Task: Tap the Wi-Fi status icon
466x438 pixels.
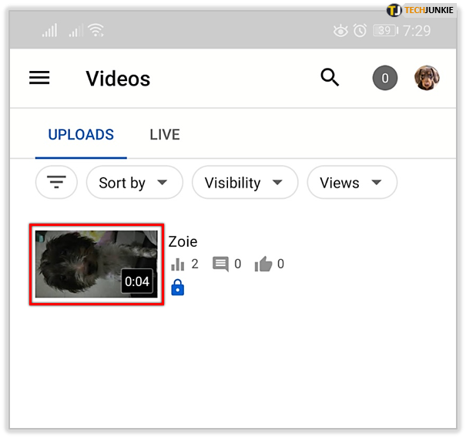Action: tap(96, 30)
